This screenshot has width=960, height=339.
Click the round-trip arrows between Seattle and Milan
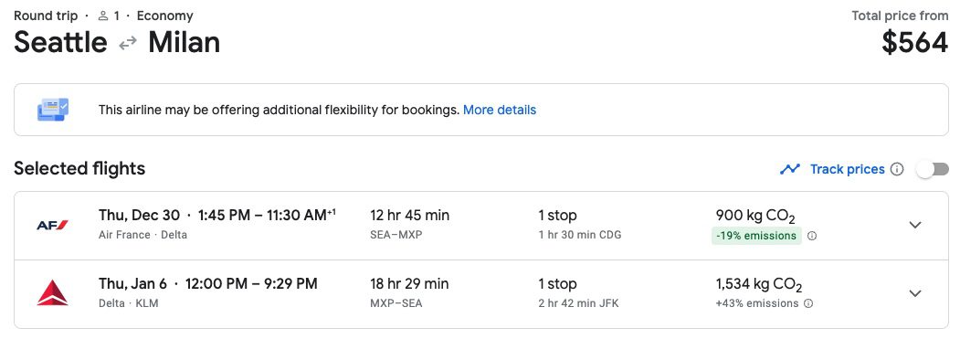click(127, 44)
